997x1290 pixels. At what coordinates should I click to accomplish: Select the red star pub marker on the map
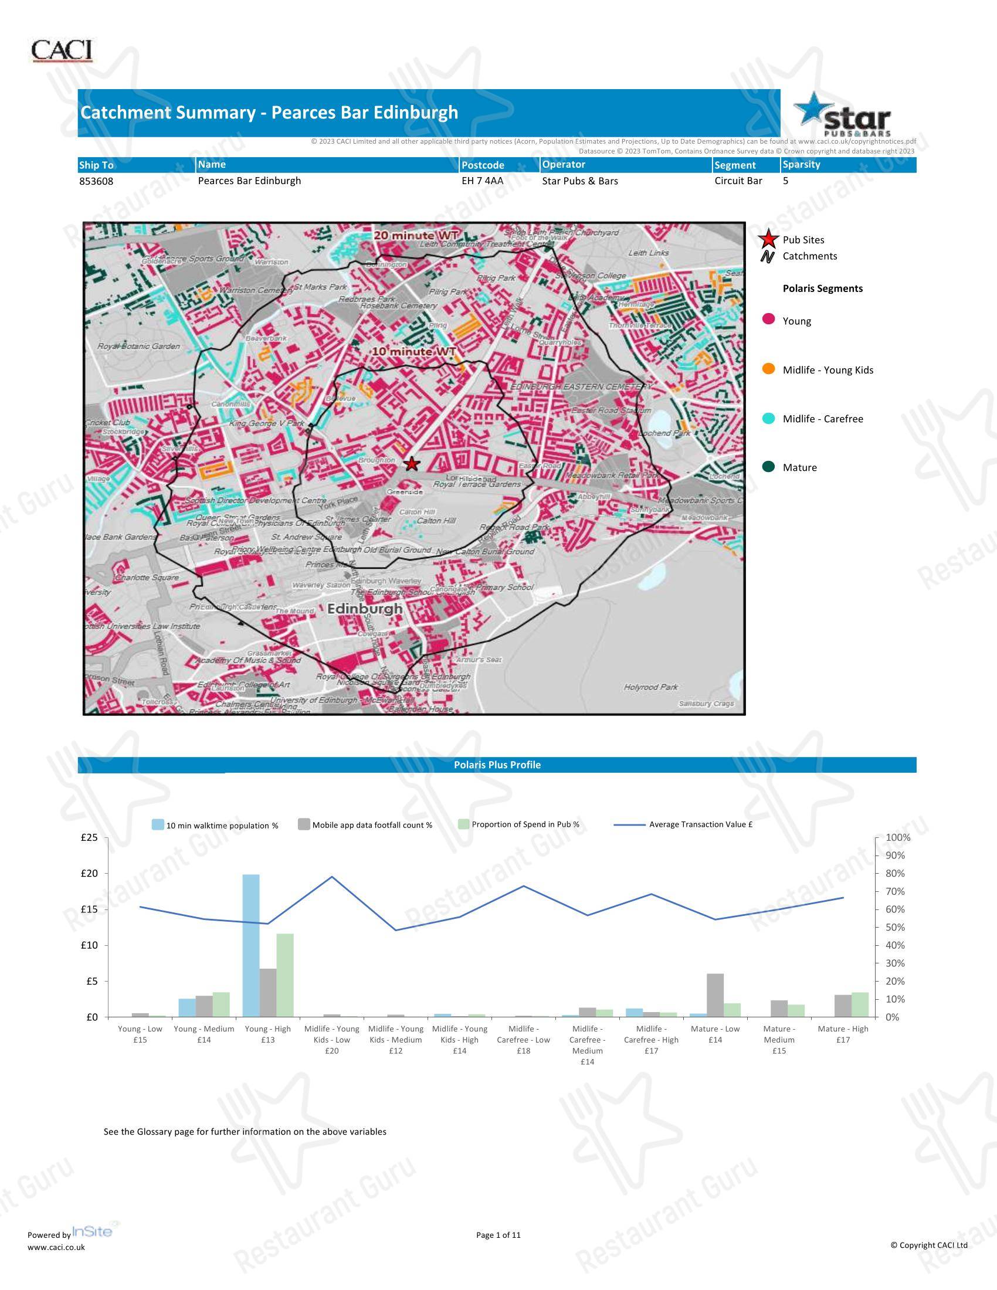412,464
